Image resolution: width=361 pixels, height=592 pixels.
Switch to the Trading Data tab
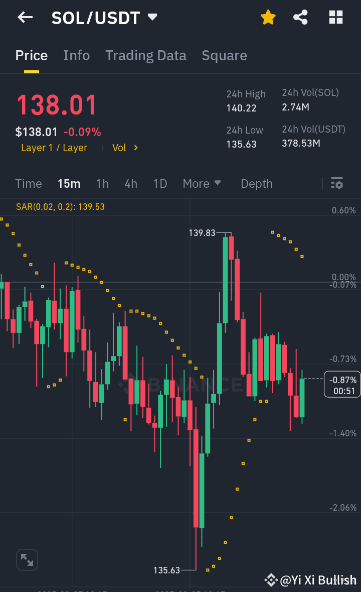[x=145, y=55]
